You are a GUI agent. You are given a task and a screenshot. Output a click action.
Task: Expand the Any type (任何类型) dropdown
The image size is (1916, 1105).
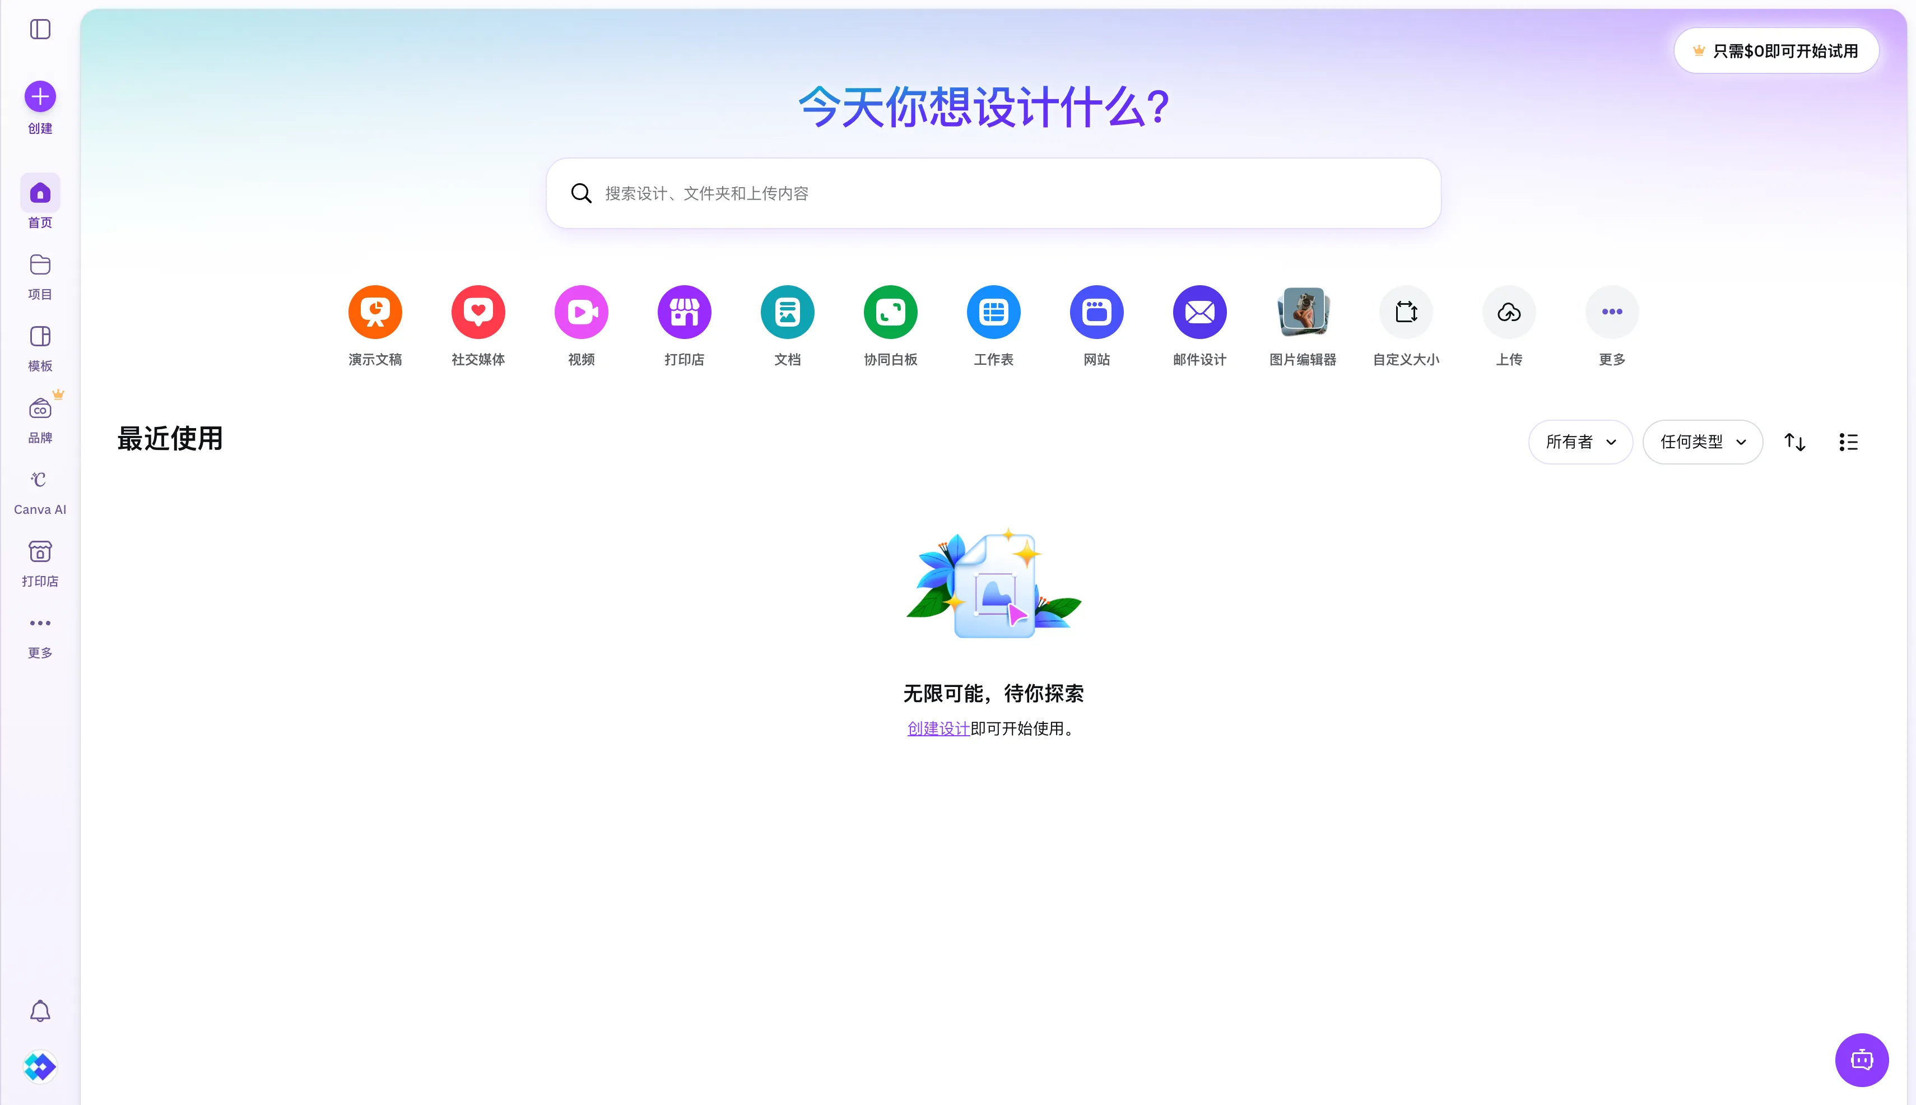tap(1702, 442)
